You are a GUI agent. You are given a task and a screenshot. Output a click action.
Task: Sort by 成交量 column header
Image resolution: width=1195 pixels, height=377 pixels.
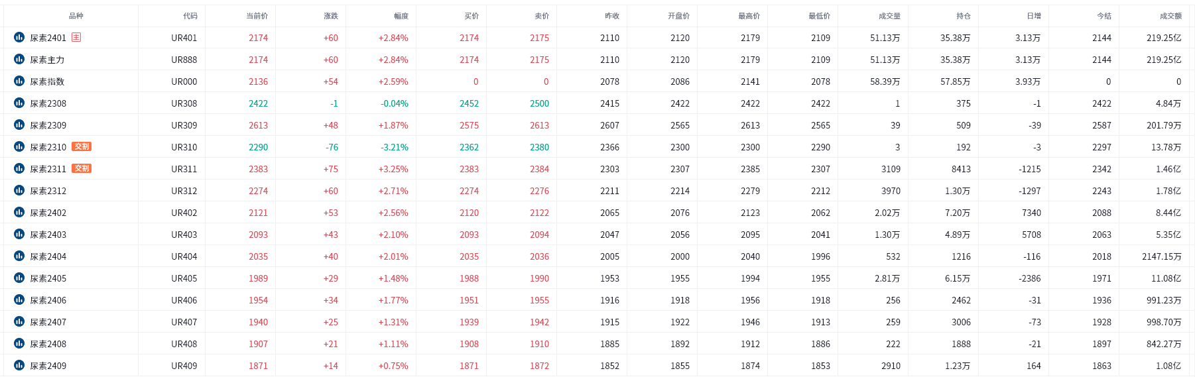889,16
